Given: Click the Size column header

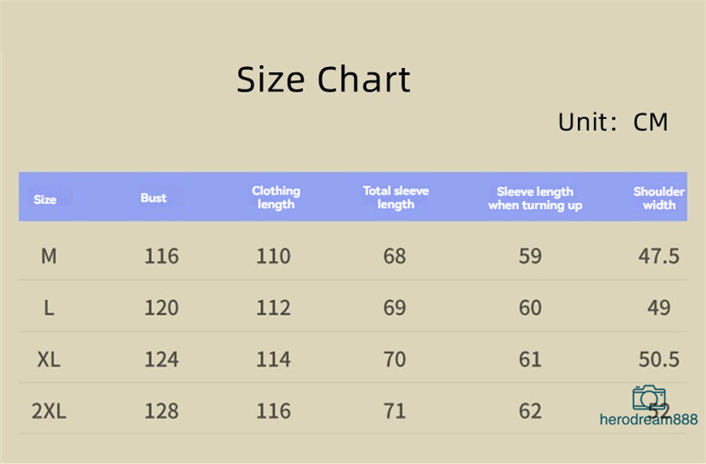Looking at the screenshot, I should pyautogui.click(x=45, y=199).
